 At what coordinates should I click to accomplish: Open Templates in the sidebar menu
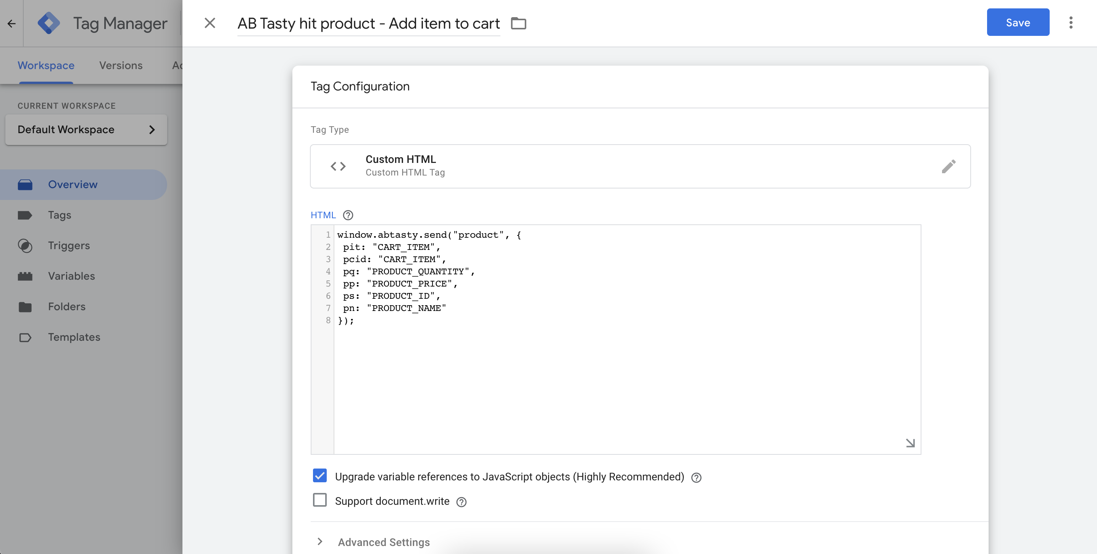point(74,337)
